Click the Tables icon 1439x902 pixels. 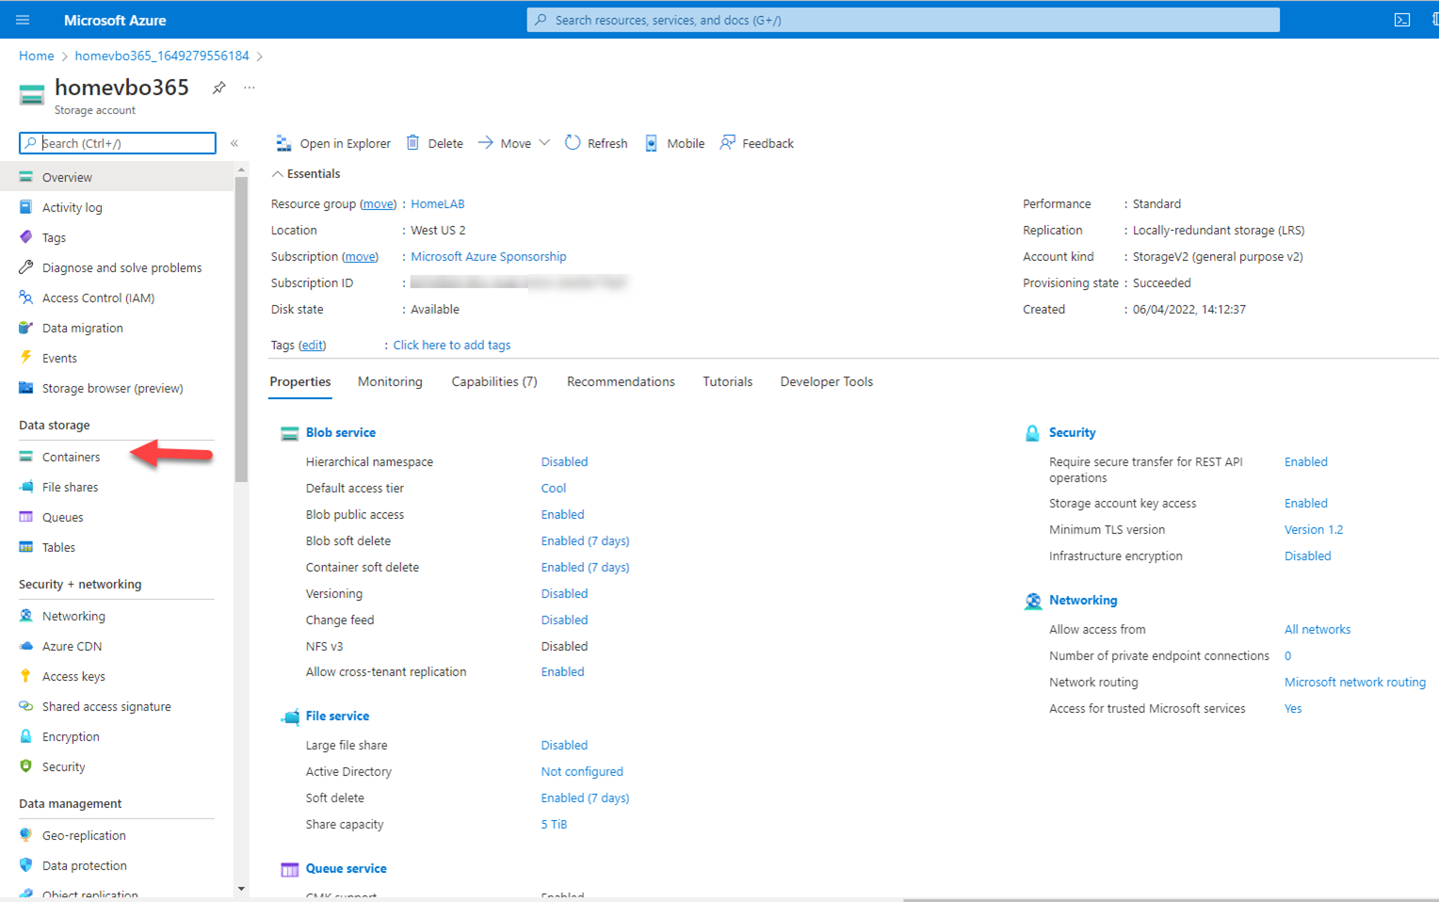click(26, 547)
